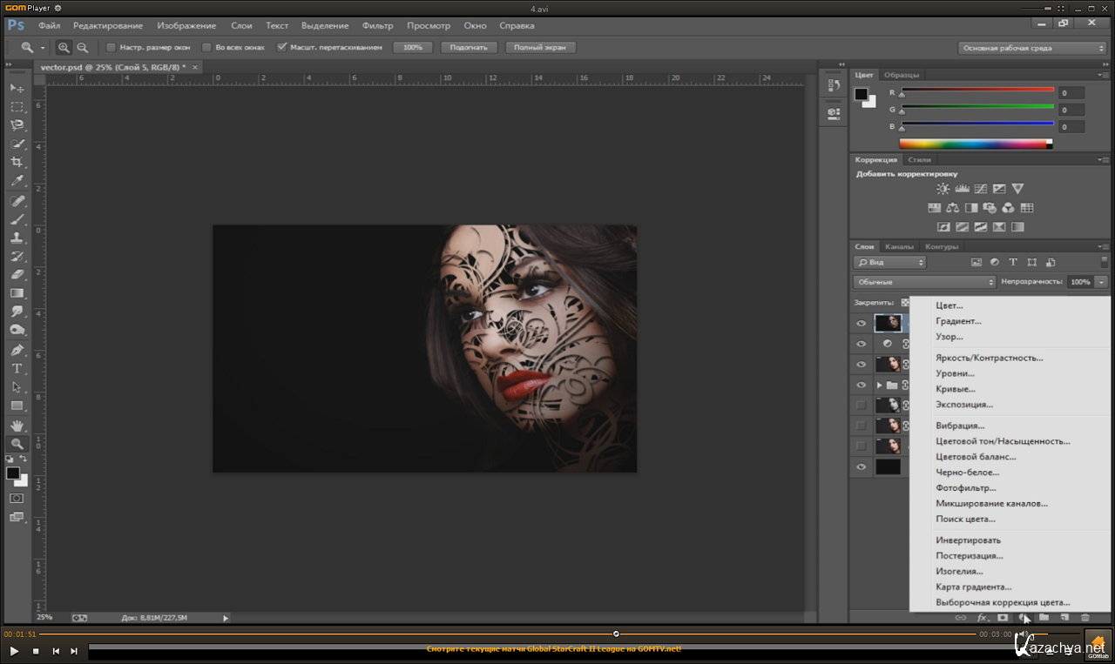Viewport: 1115px width, 664px height.
Task: Choose the Hand tool
Action: pyautogui.click(x=17, y=425)
